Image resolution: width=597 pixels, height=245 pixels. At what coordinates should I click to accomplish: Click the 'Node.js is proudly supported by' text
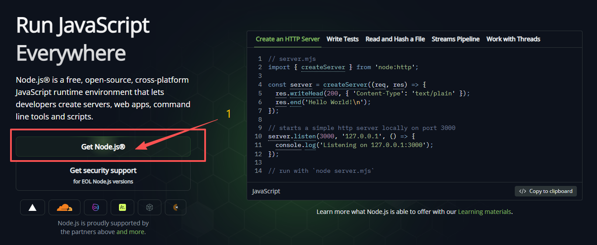coord(103,223)
